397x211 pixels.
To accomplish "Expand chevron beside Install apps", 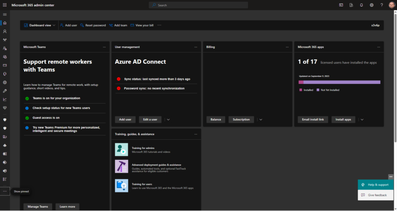I will coord(362,119).
